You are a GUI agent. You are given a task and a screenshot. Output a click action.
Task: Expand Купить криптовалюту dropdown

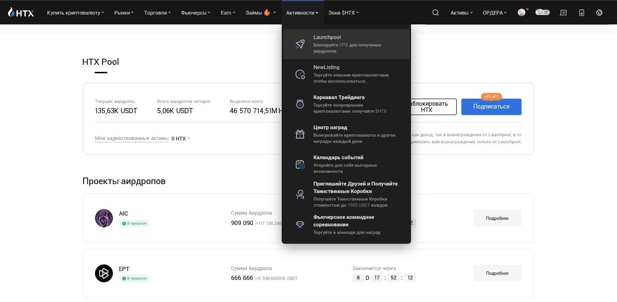tap(76, 13)
